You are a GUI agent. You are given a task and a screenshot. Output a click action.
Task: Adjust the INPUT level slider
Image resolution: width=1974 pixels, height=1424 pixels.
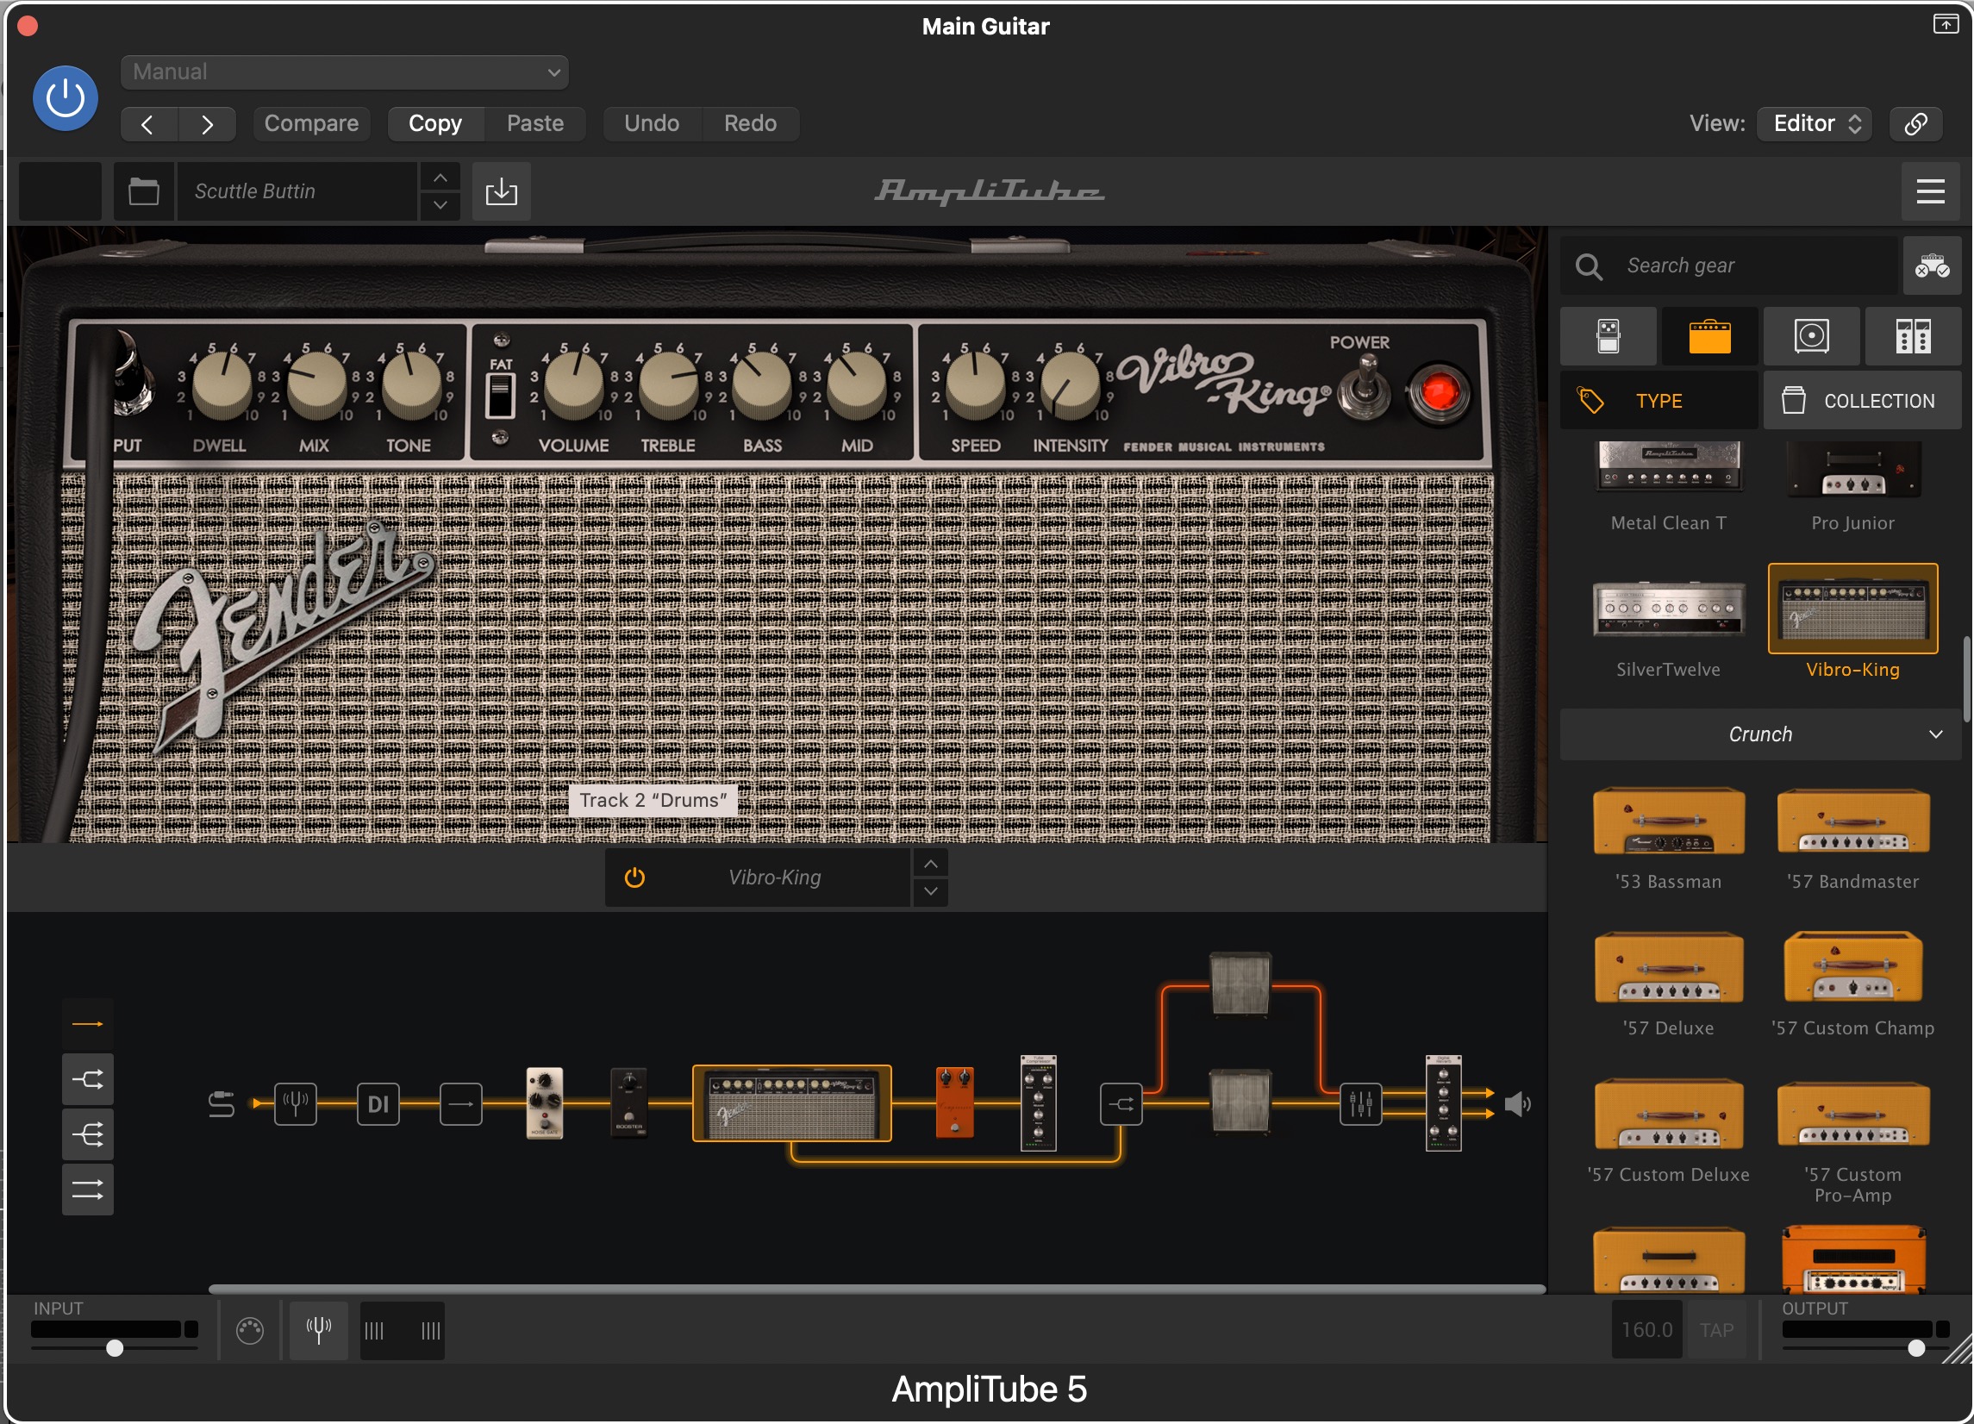[114, 1348]
